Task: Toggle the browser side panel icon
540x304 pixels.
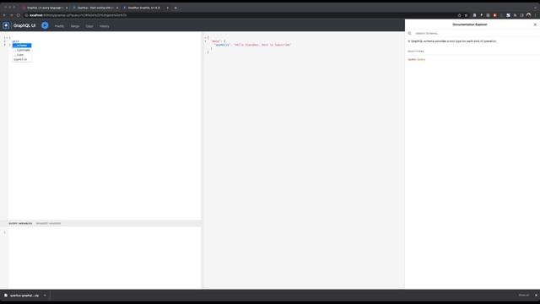Action: click(x=521, y=15)
